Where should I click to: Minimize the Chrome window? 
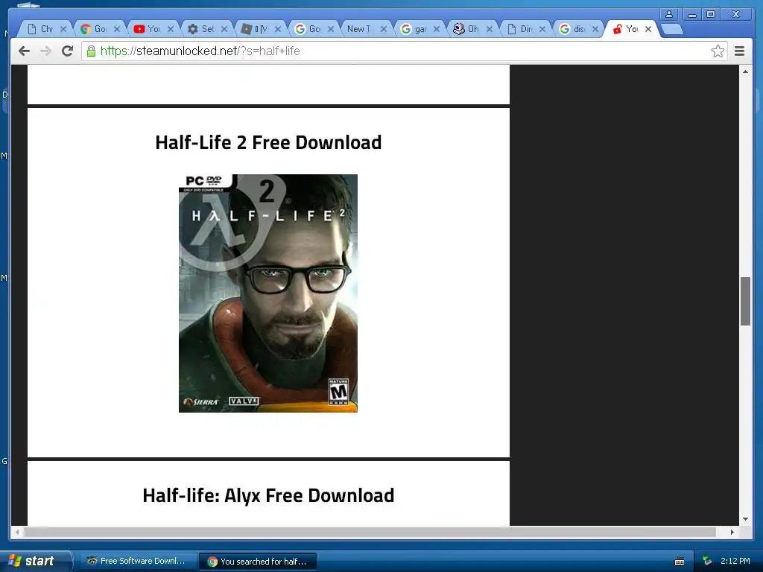[x=691, y=14]
